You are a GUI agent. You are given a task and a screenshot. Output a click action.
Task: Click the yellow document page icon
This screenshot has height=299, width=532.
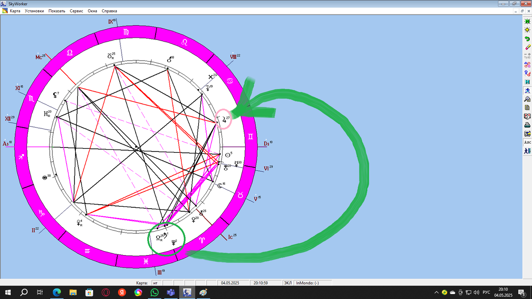(x=528, y=108)
